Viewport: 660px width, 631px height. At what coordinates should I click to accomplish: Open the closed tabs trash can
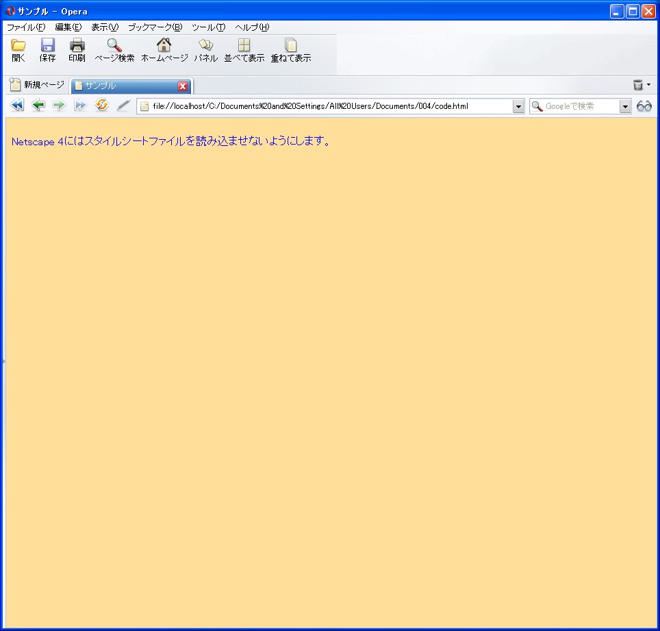click(638, 85)
